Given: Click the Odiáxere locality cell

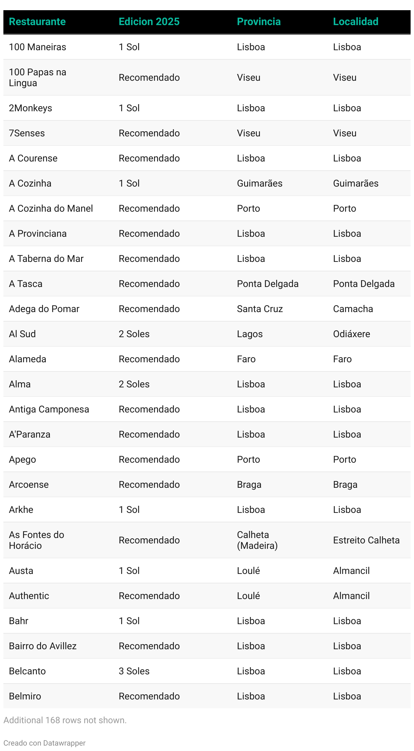Looking at the screenshot, I should click(352, 334).
